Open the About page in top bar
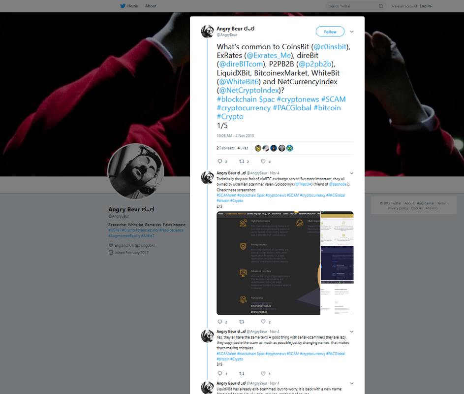This screenshot has width=464, height=394. point(151,6)
